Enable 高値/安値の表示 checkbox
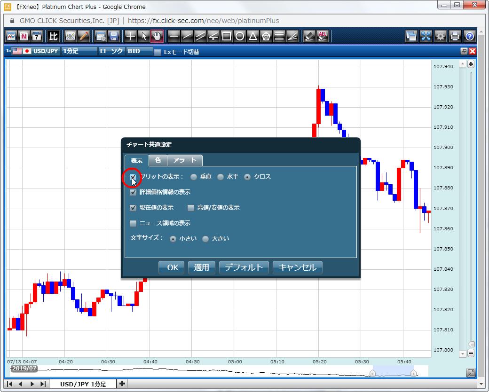Screen dimensions: 489x392 tap(190, 207)
